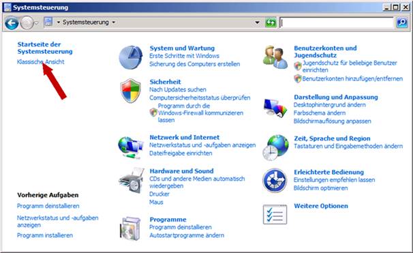Open recent pages dropdown next to Forward button
The image size is (413, 253).
[37, 23]
